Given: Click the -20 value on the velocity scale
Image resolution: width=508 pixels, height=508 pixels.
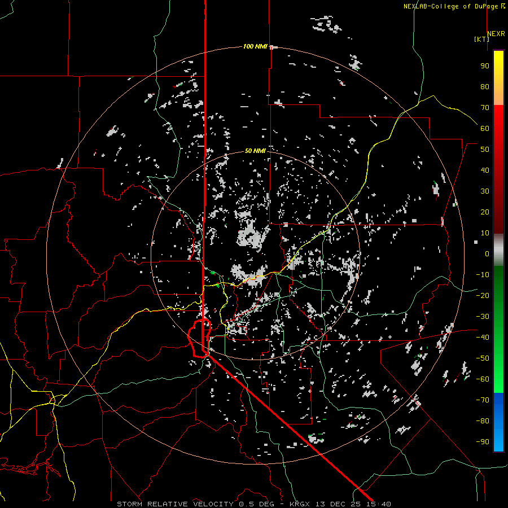Looking at the screenshot, I should click(x=483, y=295).
